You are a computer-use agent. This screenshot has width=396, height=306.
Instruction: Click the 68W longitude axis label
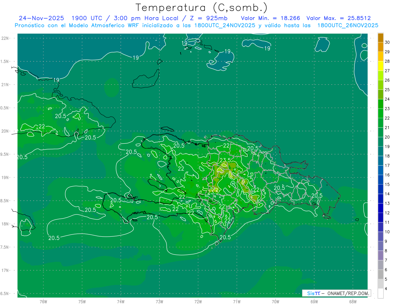click(x=352, y=301)
